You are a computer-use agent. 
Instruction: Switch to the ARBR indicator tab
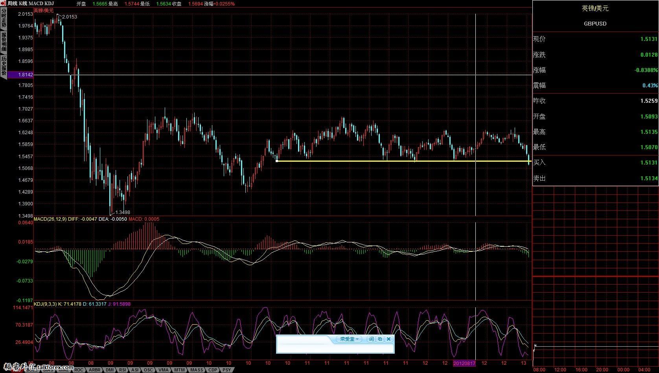pos(94,370)
